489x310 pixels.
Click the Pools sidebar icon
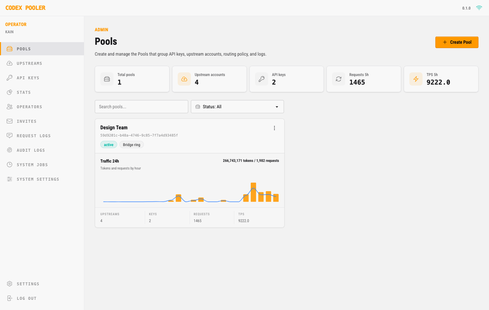pyautogui.click(x=10, y=49)
